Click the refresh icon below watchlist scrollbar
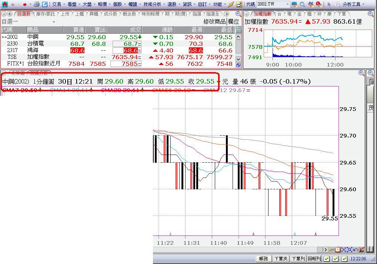Screen dimensions: 377x264 point(238,65)
